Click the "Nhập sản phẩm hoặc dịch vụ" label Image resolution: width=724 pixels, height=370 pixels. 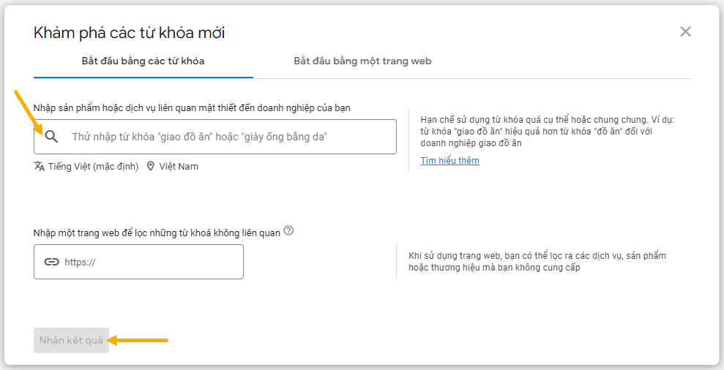click(192, 107)
